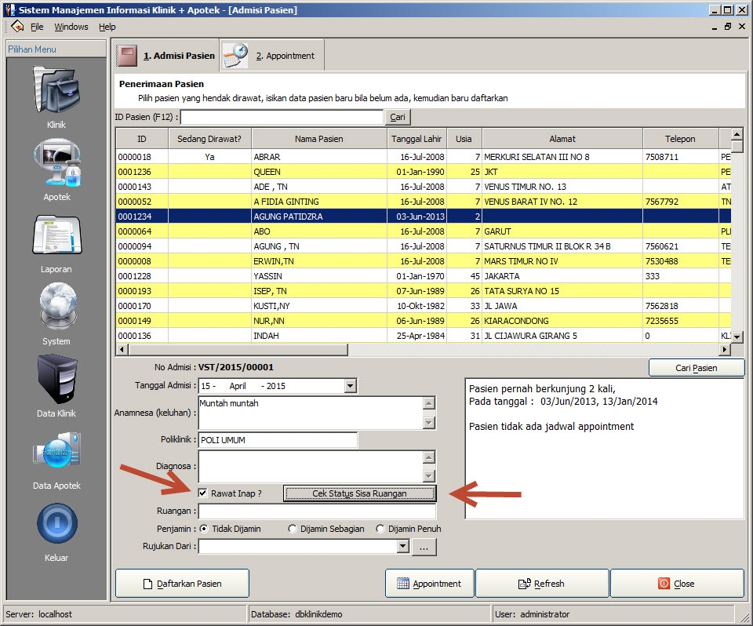Click Anamnesa field scroll down arrow
753x626 pixels.
pyautogui.click(x=429, y=423)
